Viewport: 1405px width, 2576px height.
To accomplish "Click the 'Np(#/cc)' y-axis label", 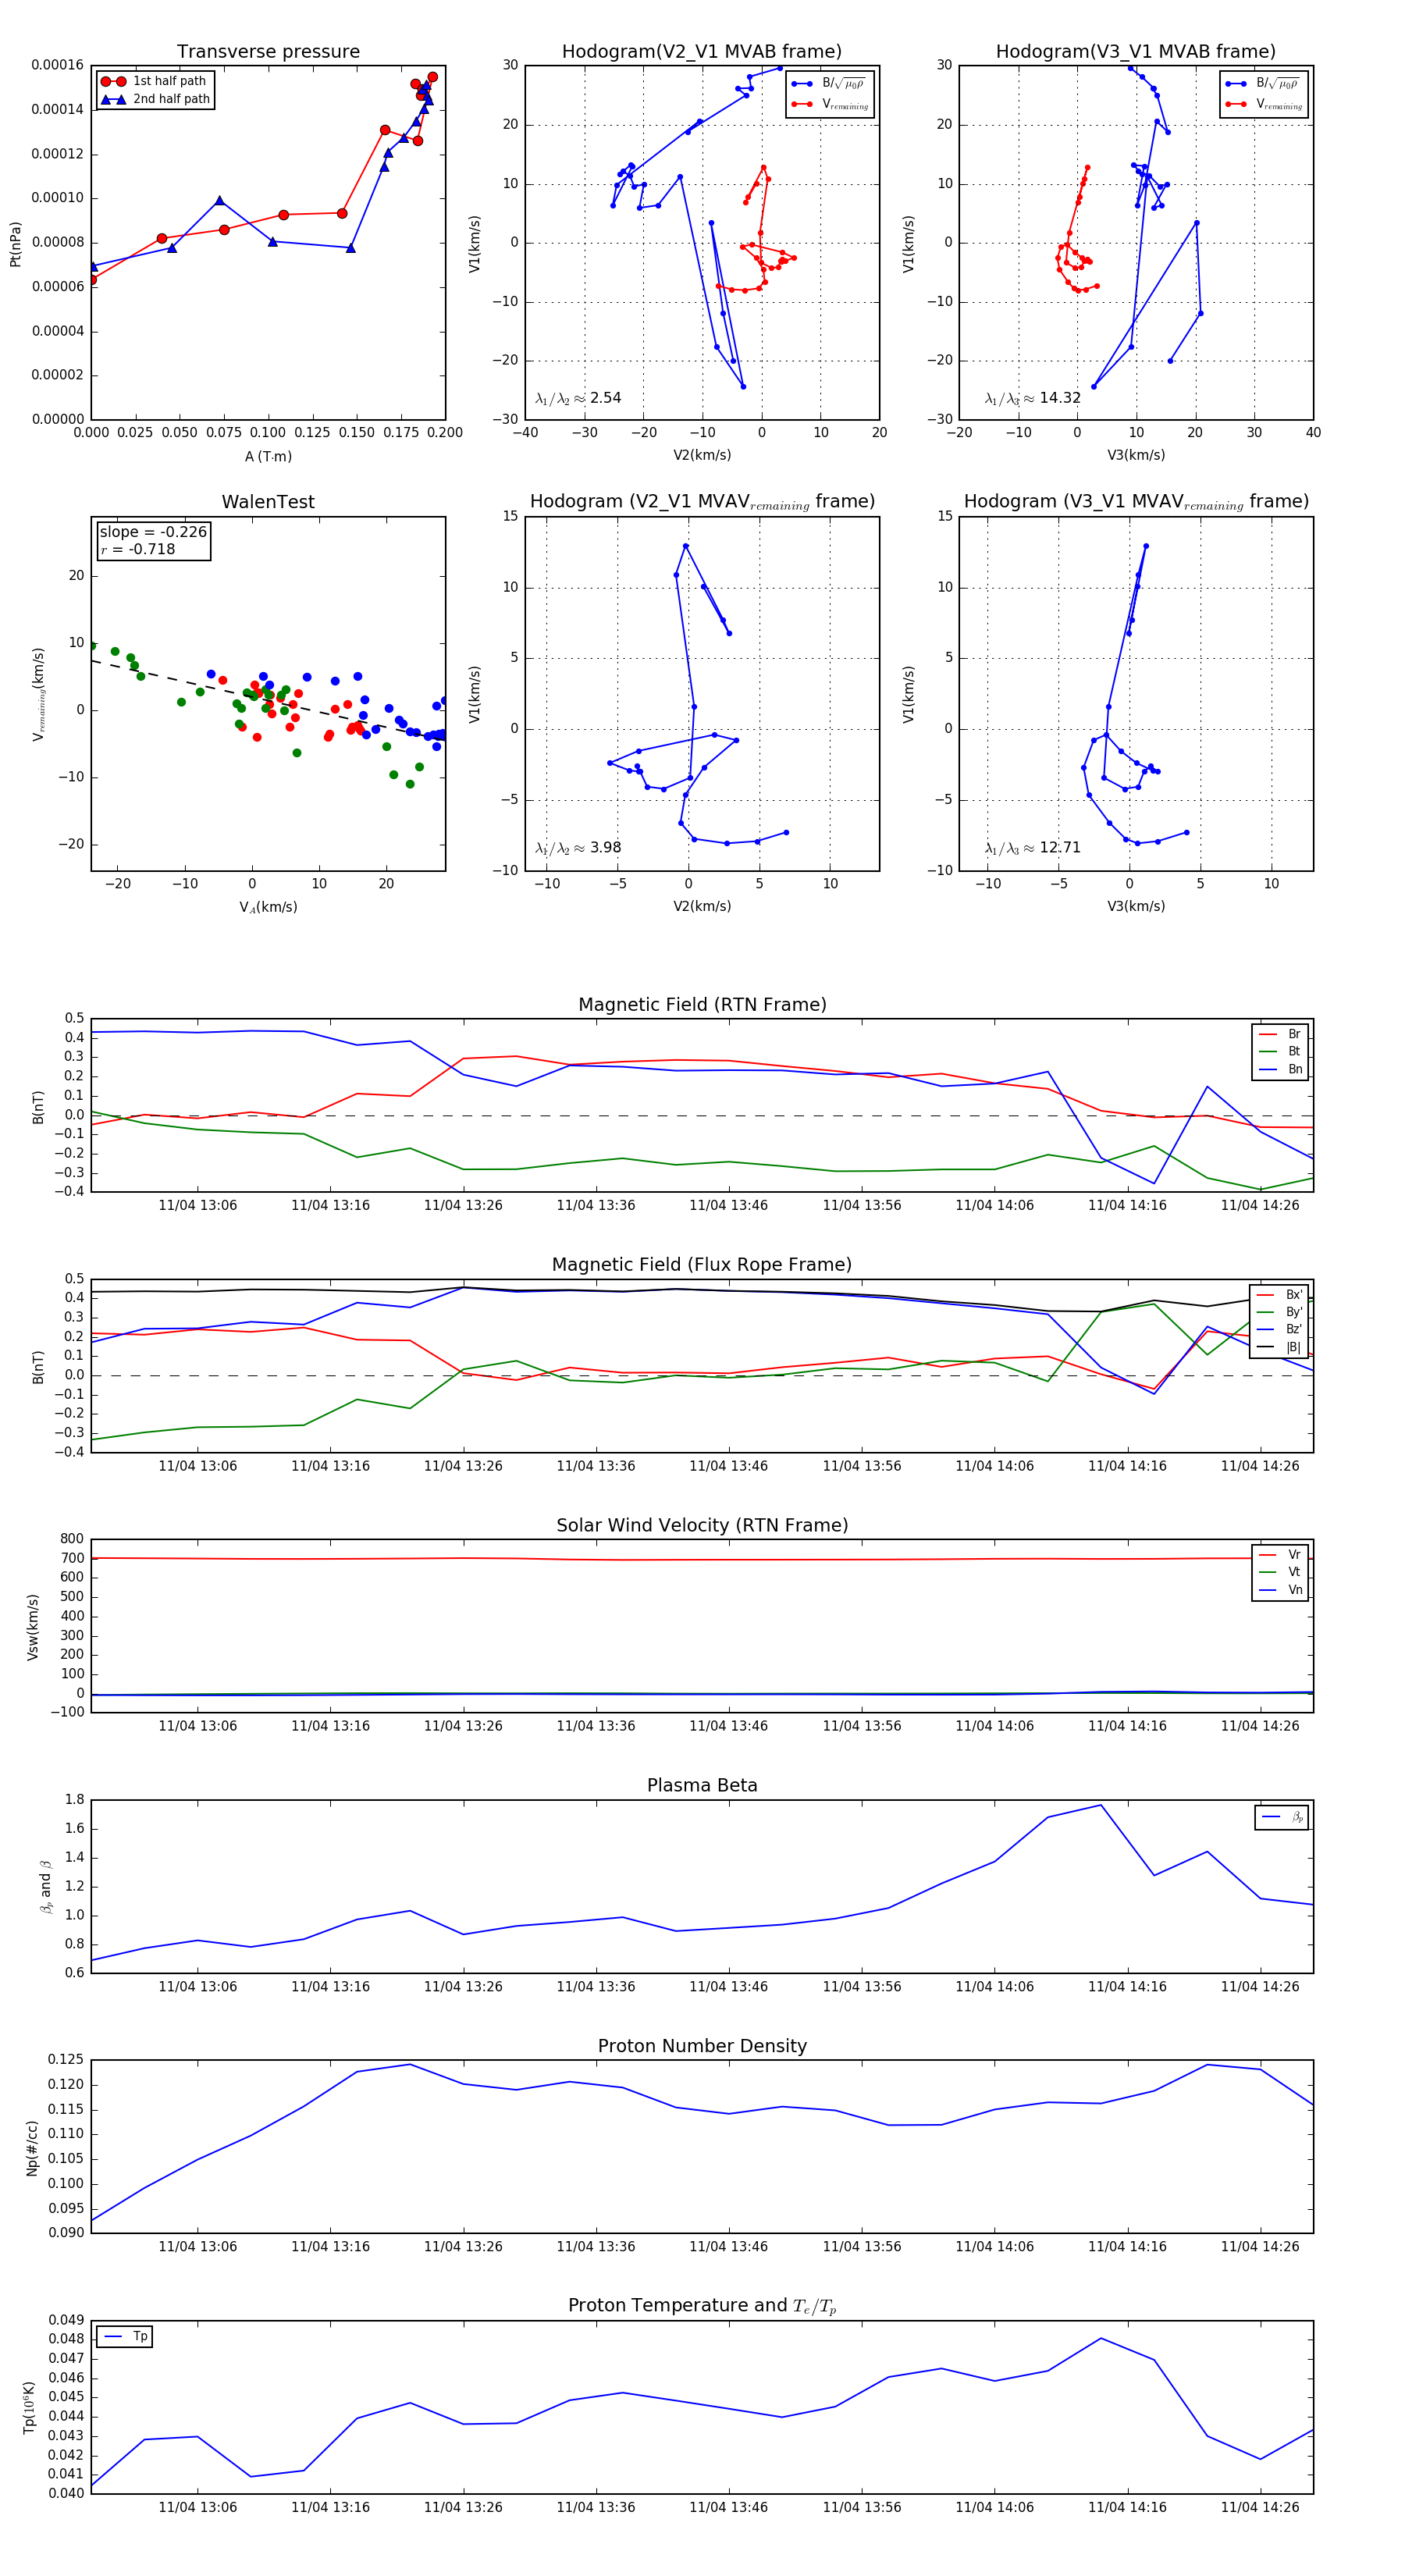I will coord(32,2148).
